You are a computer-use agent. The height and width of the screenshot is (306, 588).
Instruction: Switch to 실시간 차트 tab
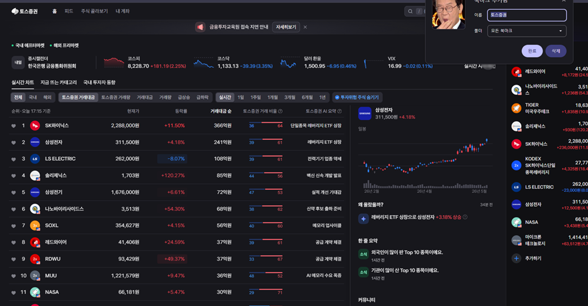coord(23,82)
